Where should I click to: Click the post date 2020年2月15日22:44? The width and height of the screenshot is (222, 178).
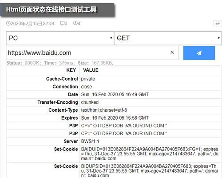(x=32, y=24)
